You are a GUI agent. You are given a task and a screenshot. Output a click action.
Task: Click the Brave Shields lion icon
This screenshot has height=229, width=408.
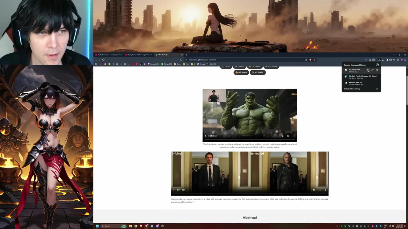pyautogui.click(x=310, y=60)
